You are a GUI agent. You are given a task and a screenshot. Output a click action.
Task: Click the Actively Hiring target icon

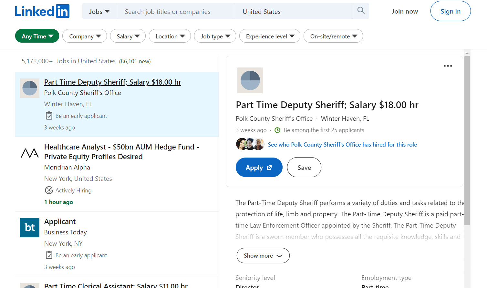pyautogui.click(x=49, y=190)
